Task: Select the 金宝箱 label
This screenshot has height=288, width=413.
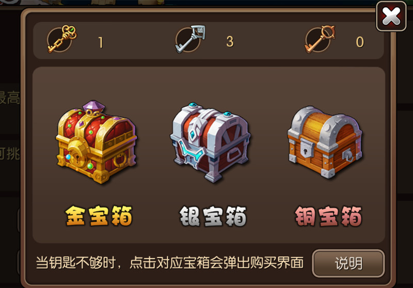Action: pos(99,216)
